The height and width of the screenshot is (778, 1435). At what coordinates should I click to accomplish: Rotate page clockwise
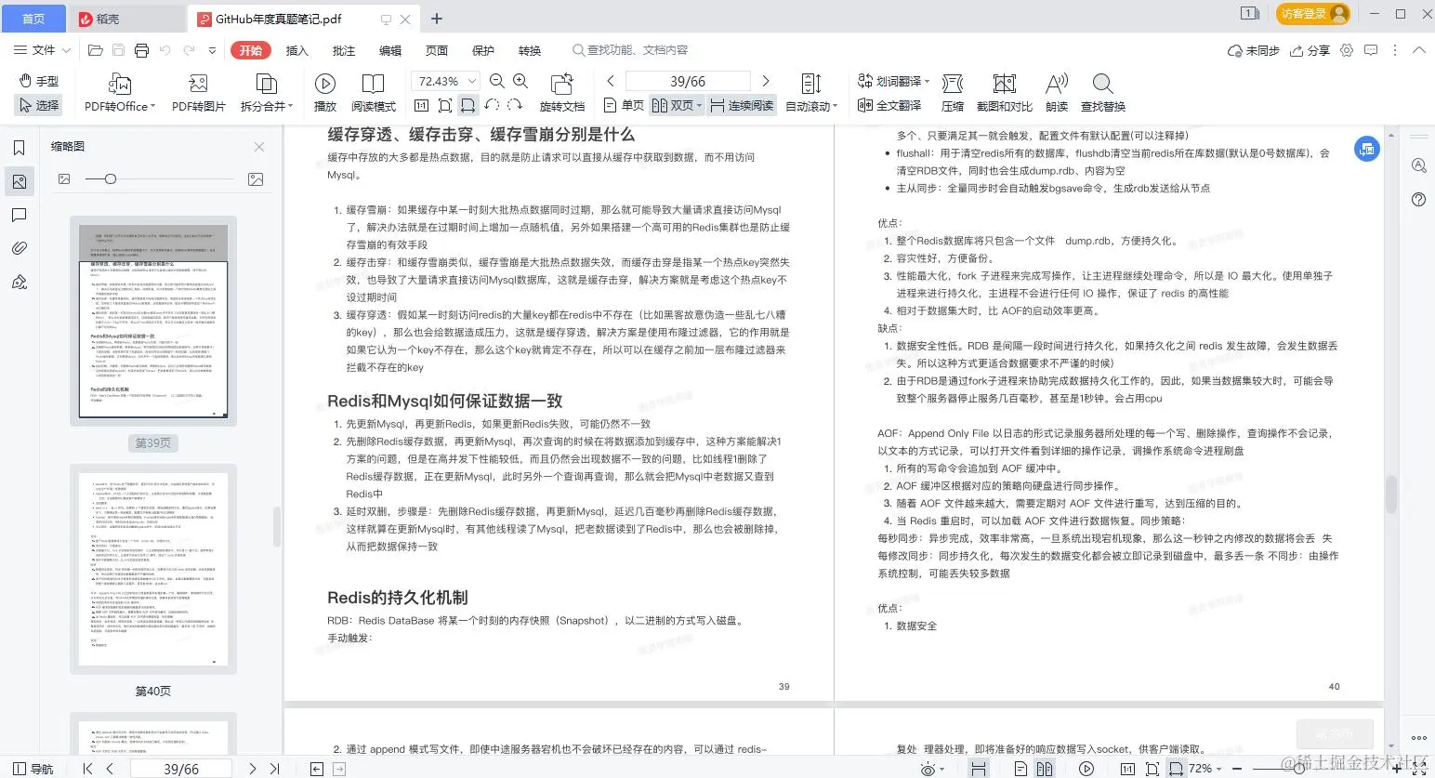[x=515, y=105]
